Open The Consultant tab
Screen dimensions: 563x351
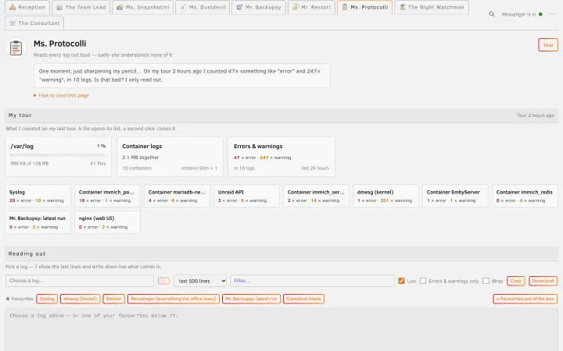click(x=34, y=23)
